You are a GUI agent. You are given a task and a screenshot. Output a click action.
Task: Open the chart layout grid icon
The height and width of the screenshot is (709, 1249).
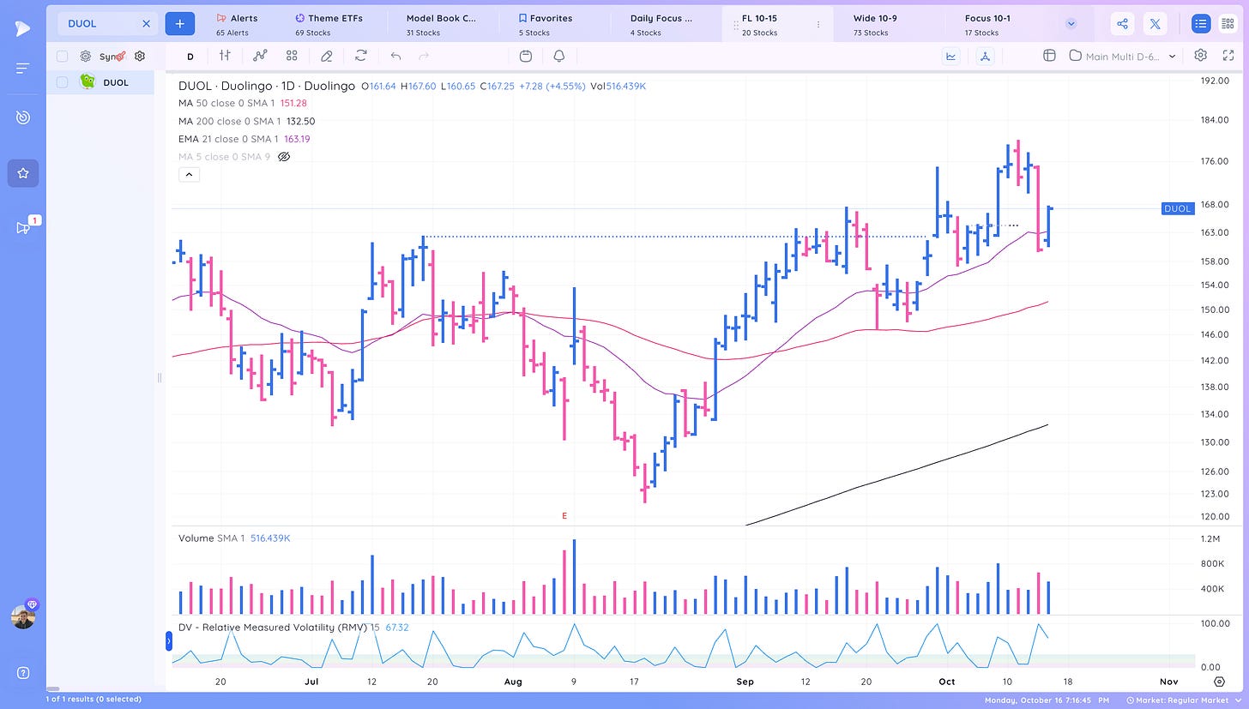[x=1048, y=56]
